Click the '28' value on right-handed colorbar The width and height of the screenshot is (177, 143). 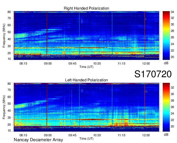coord(172,31)
